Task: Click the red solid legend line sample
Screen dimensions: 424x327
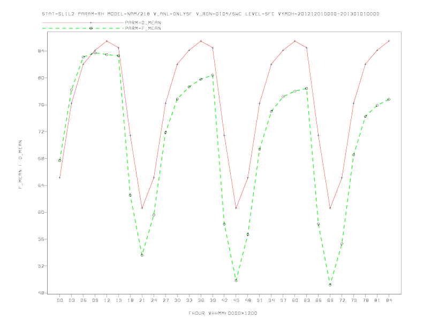Action: [x=83, y=22]
